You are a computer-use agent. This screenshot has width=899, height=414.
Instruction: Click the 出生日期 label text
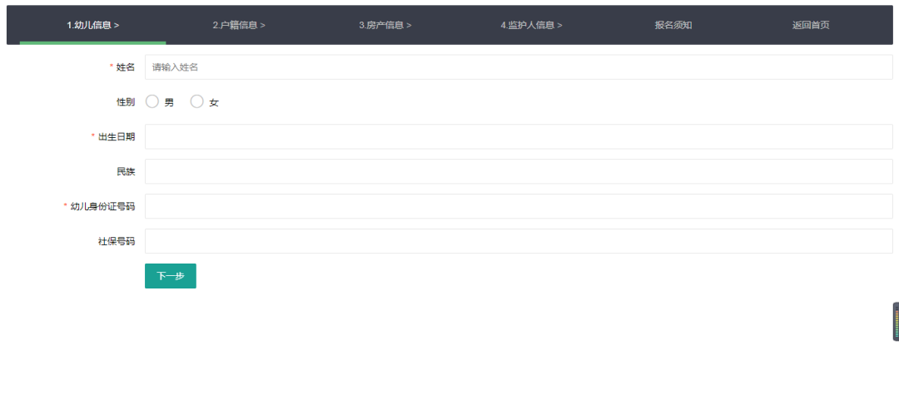coord(117,137)
